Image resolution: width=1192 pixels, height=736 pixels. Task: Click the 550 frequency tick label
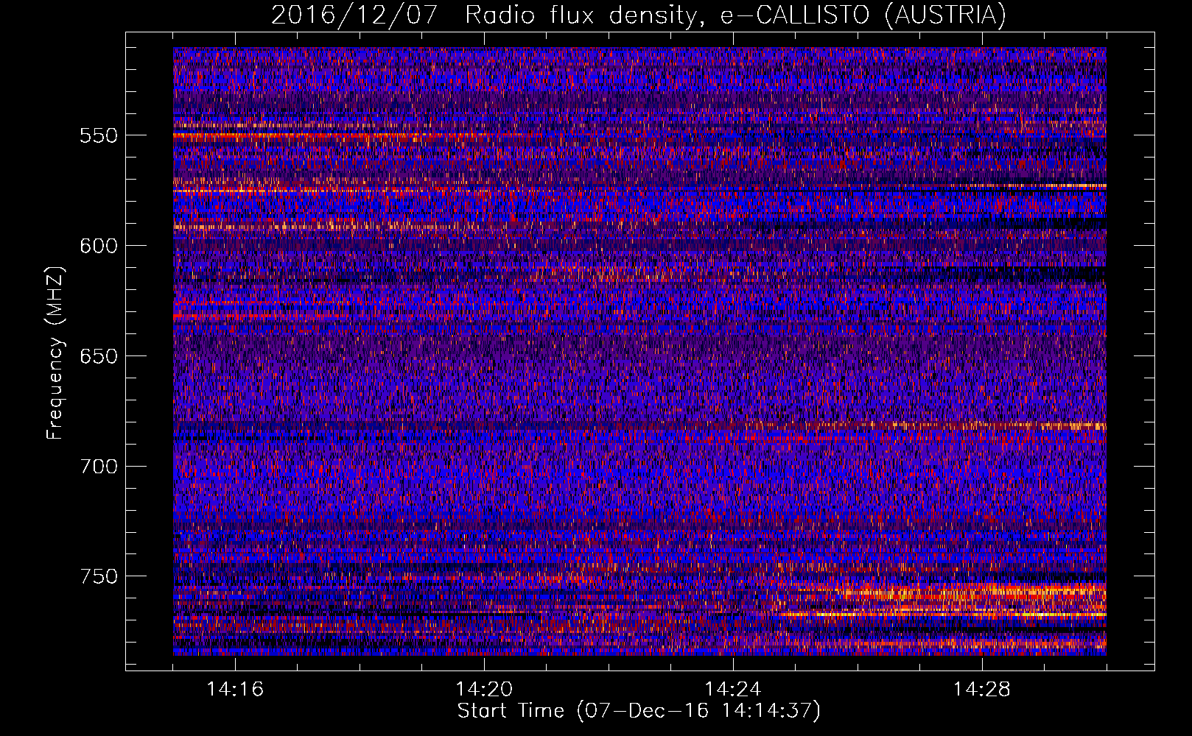click(99, 135)
